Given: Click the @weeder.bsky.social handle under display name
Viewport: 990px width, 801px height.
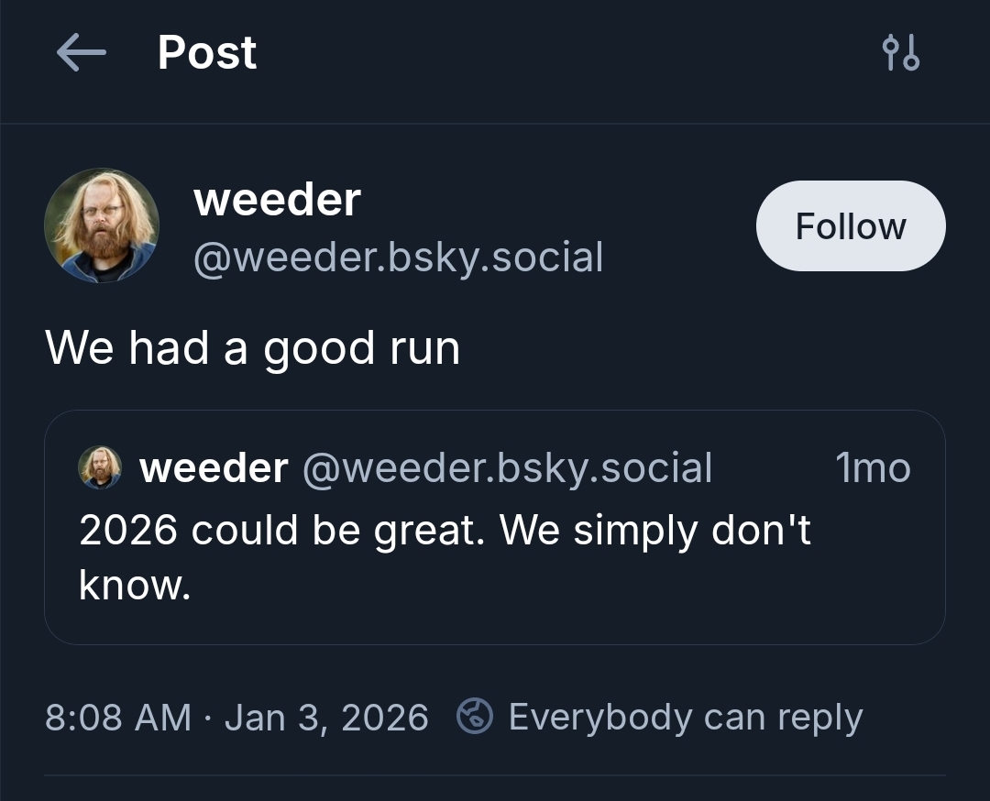Looking at the screenshot, I should coord(398,258).
